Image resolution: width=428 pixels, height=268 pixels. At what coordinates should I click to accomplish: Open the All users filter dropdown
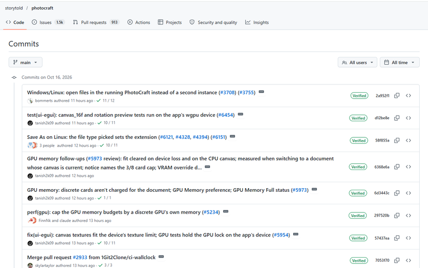coord(357,62)
